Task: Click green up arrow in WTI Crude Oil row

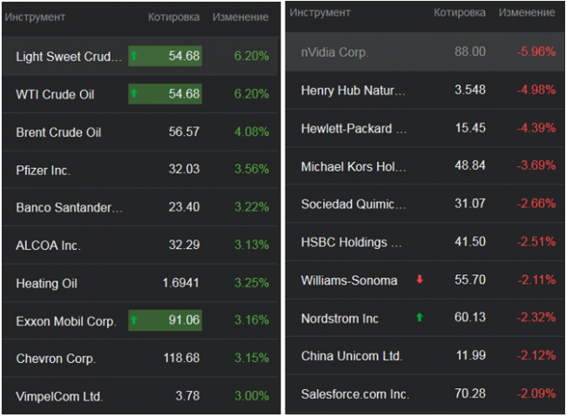Action: coord(134,93)
